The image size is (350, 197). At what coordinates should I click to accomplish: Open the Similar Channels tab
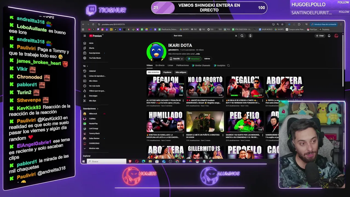pyautogui.click(x=201, y=66)
